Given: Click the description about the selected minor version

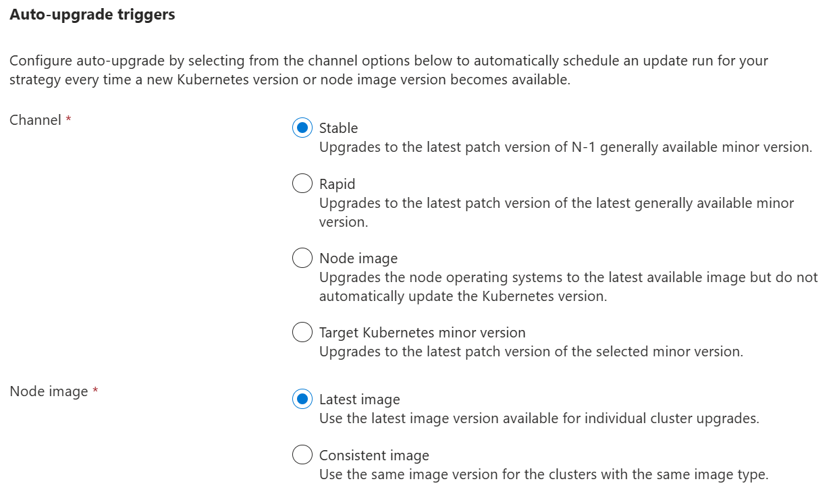Looking at the screenshot, I should point(531,352).
